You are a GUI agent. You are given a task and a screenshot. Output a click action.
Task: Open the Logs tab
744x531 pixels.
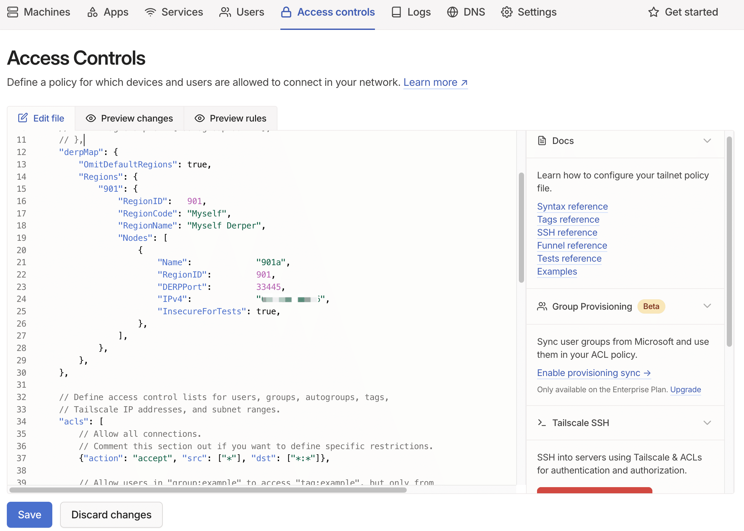[411, 12]
